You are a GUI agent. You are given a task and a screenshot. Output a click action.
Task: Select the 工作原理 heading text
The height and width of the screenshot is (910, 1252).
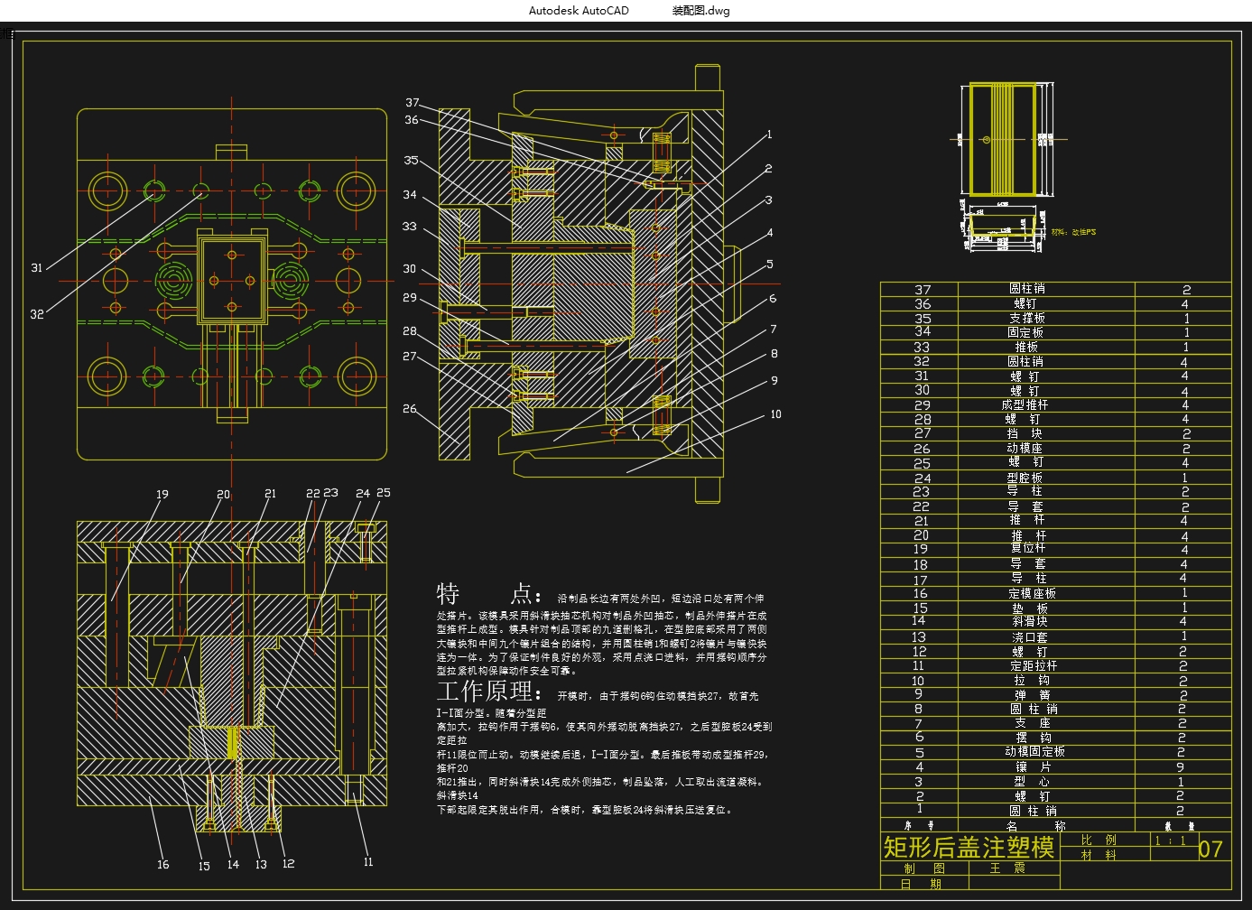pos(488,692)
